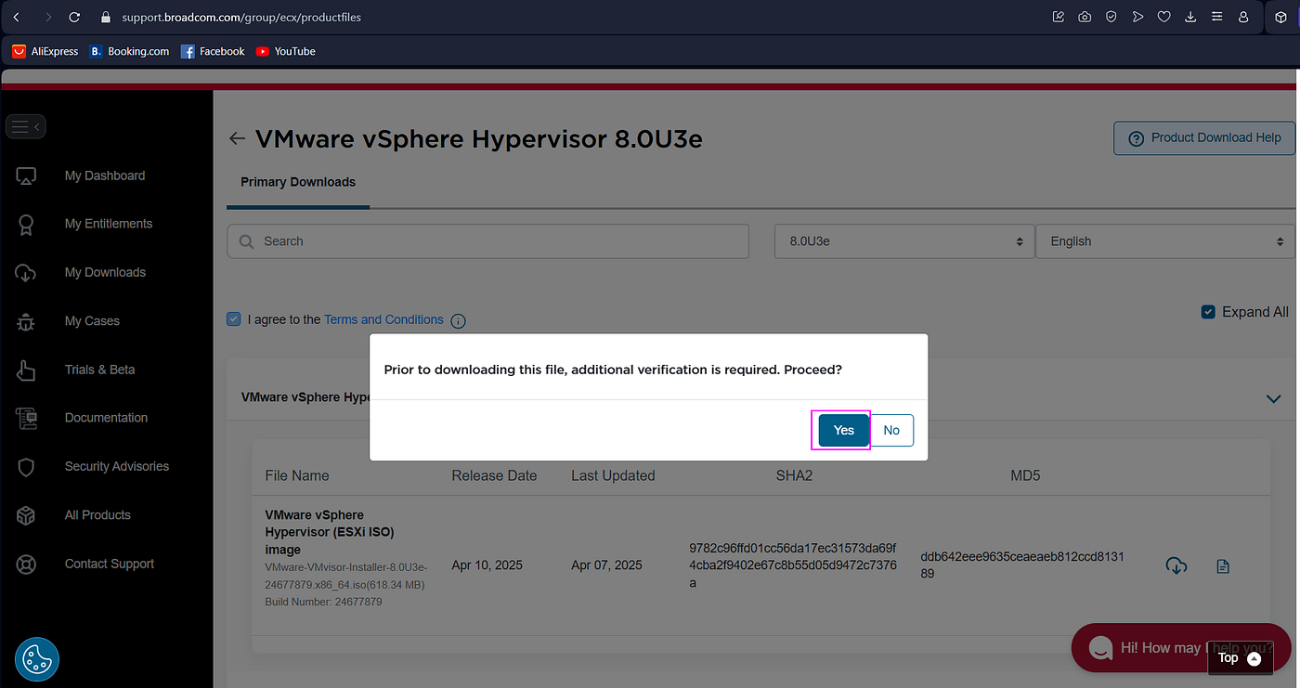Viewport: 1300px width, 688px height.
Task: Open the Terms and Conditions link
Action: coord(383,319)
